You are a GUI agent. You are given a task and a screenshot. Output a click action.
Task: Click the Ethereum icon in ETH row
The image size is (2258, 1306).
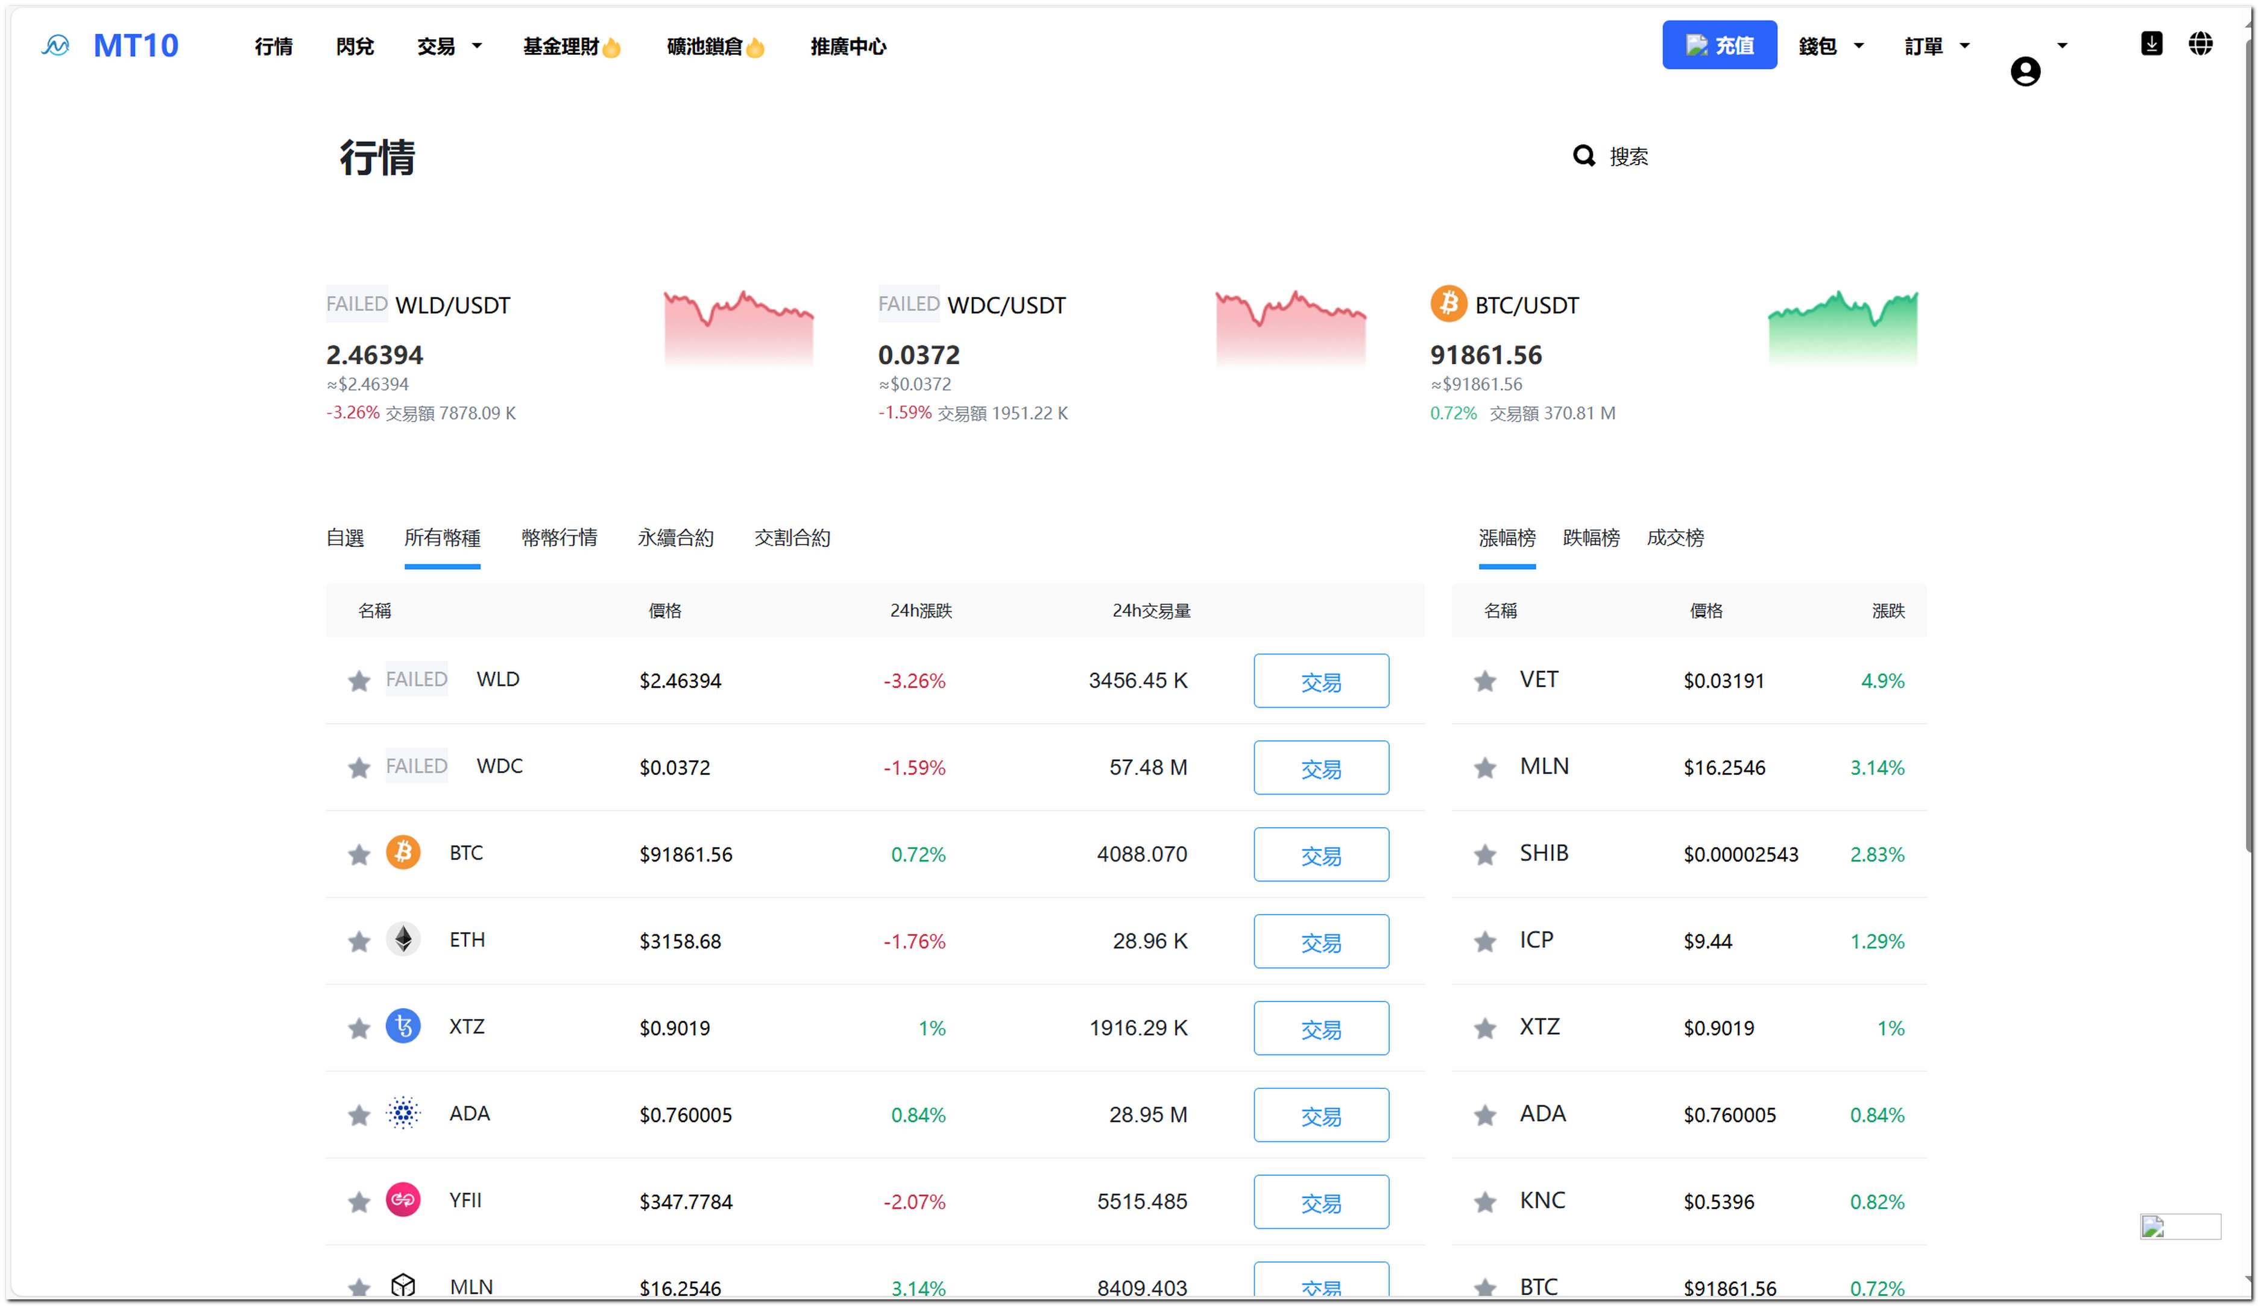[403, 939]
